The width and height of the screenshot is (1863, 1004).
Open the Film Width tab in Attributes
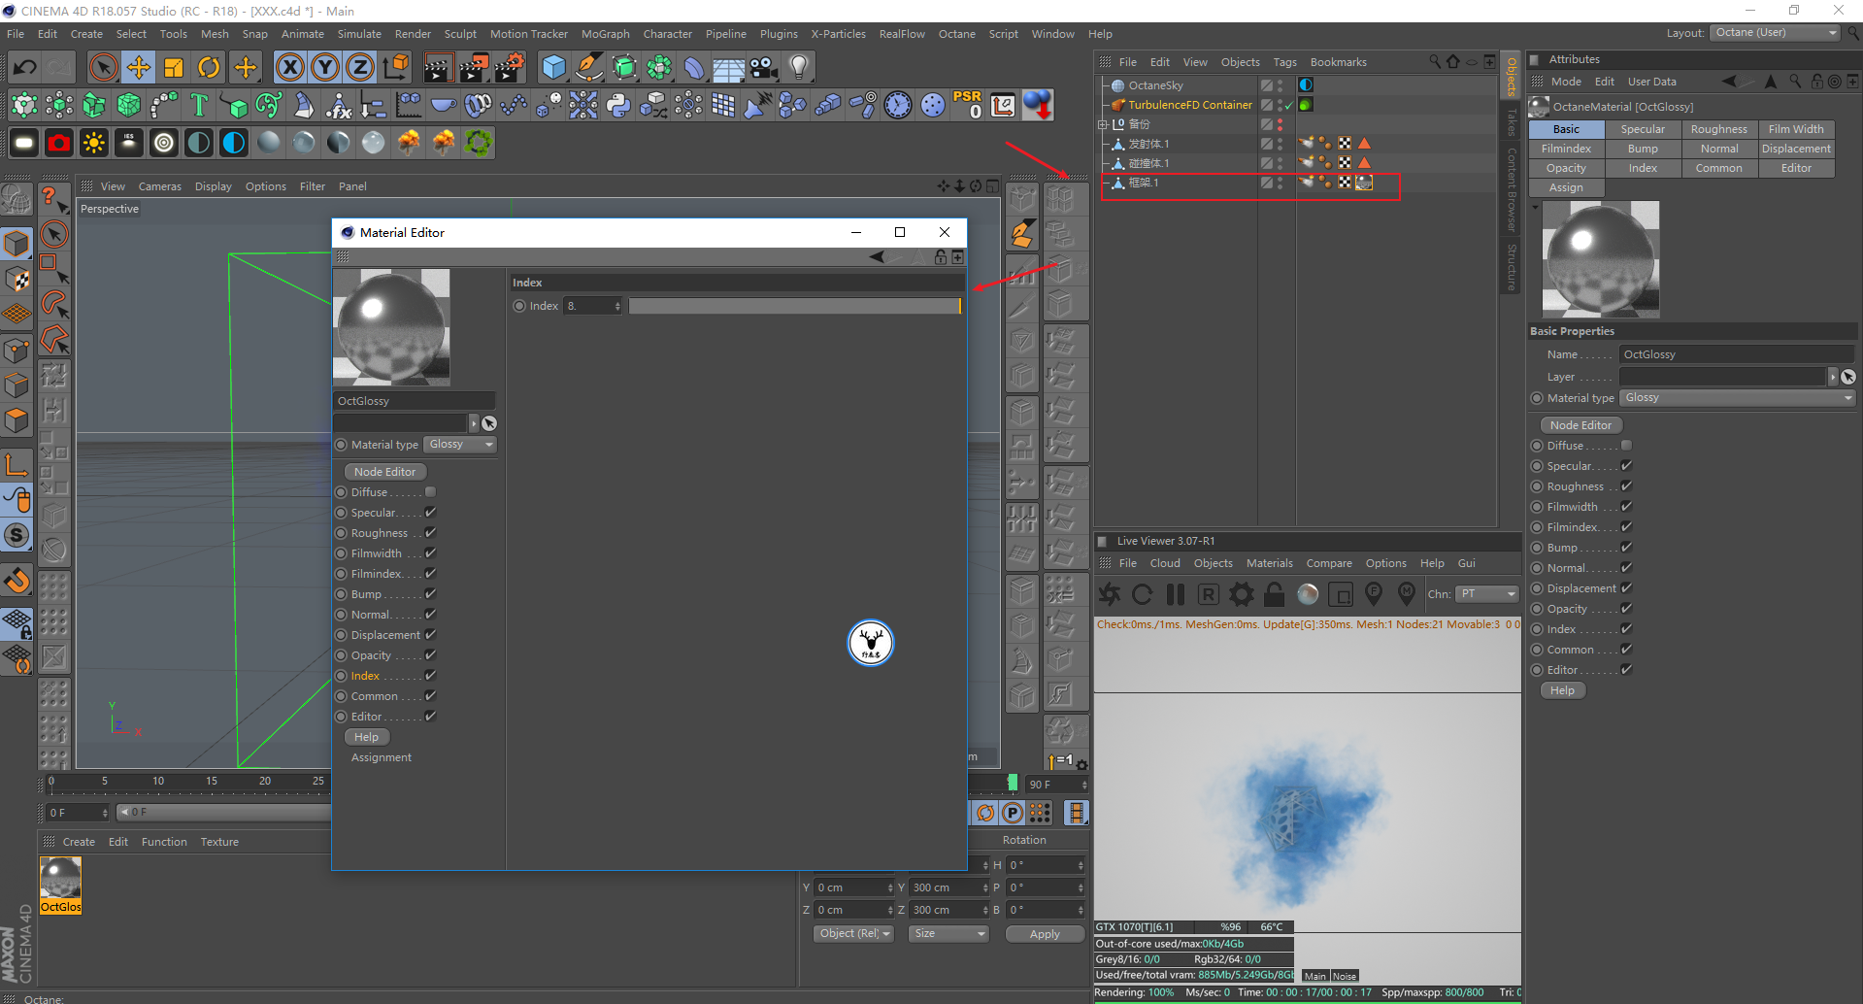[1796, 129]
